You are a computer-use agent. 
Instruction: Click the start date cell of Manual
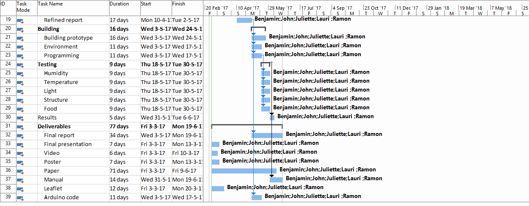[x=156, y=180]
